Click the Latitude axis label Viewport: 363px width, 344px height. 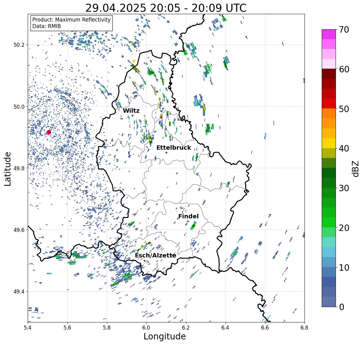8,169
